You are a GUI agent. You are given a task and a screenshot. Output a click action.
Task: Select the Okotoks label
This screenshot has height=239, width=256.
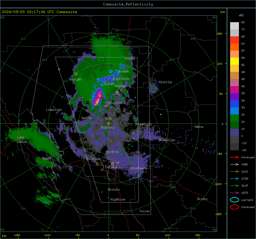click(114, 190)
